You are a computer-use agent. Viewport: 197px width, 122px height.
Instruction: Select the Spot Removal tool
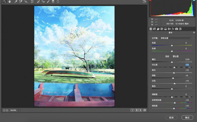coord(38,1)
